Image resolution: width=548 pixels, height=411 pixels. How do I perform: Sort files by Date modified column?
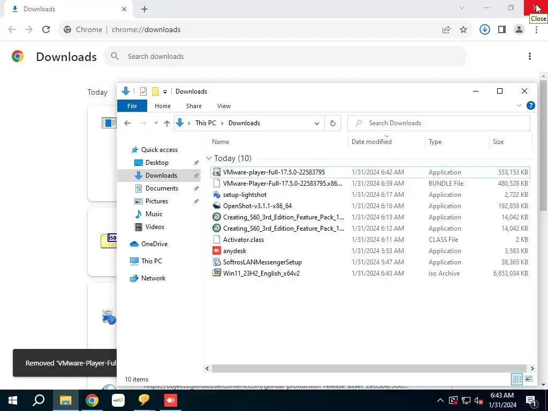tap(386, 141)
